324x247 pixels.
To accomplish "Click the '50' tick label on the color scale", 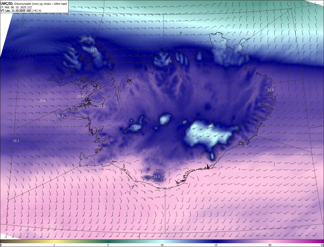I will (x=322, y=245).
